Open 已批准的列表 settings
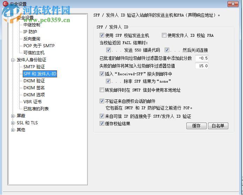The width and height of the screenshot is (243, 195). click(36, 109)
